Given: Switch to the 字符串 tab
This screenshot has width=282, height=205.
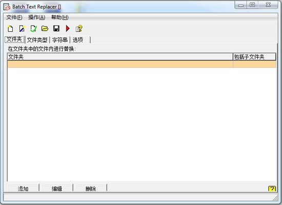Looking at the screenshot, I should 60,40.
